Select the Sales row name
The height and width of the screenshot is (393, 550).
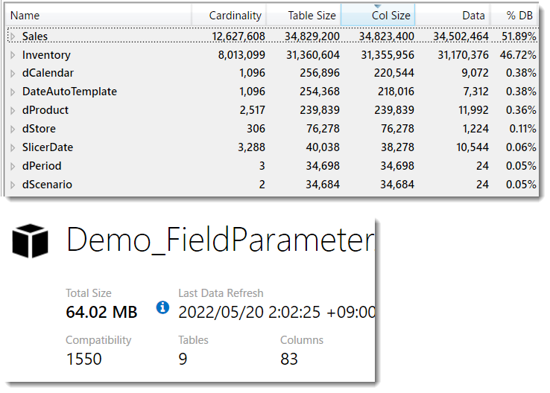[35, 36]
